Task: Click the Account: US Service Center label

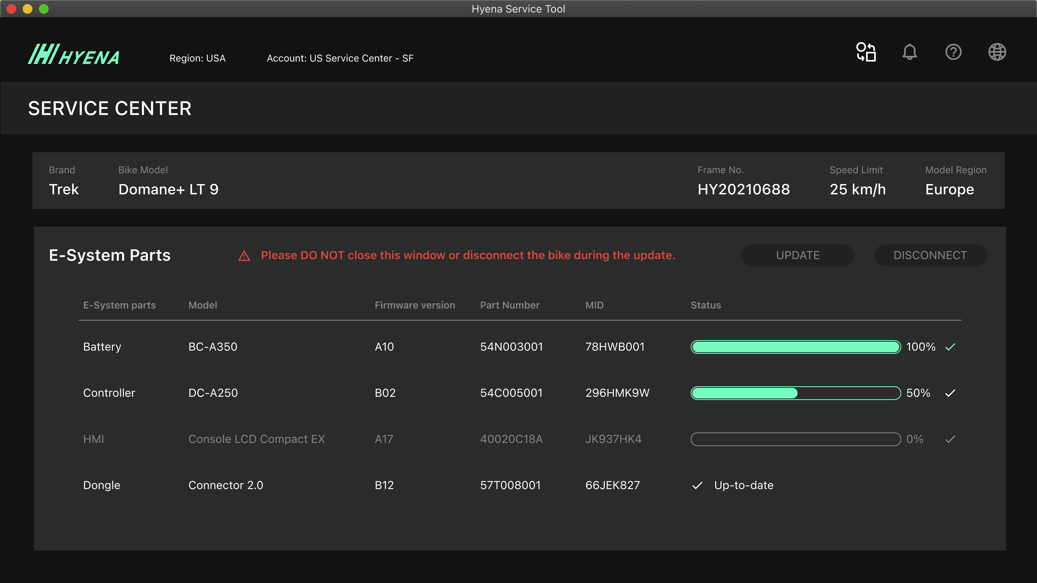Action: pos(340,58)
